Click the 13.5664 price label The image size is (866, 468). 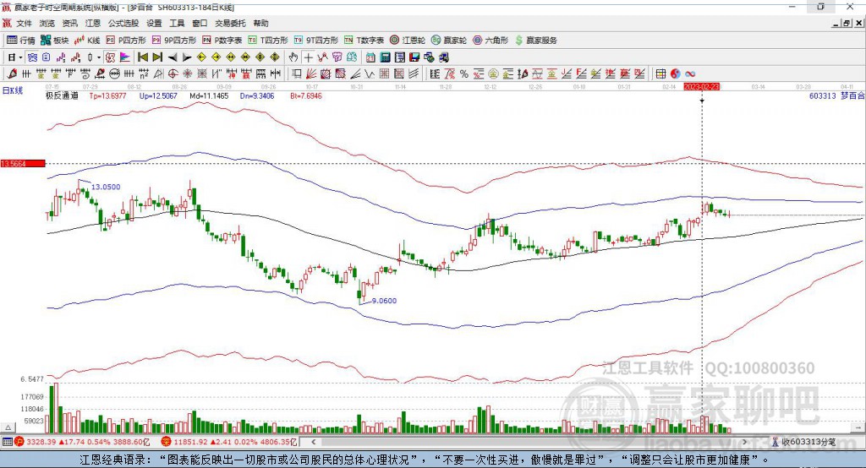click(x=23, y=163)
